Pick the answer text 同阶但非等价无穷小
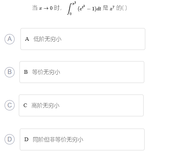The height and width of the screenshot is (156, 173). coord(58,139)
